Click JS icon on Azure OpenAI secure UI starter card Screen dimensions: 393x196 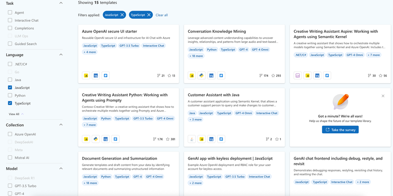86,76
